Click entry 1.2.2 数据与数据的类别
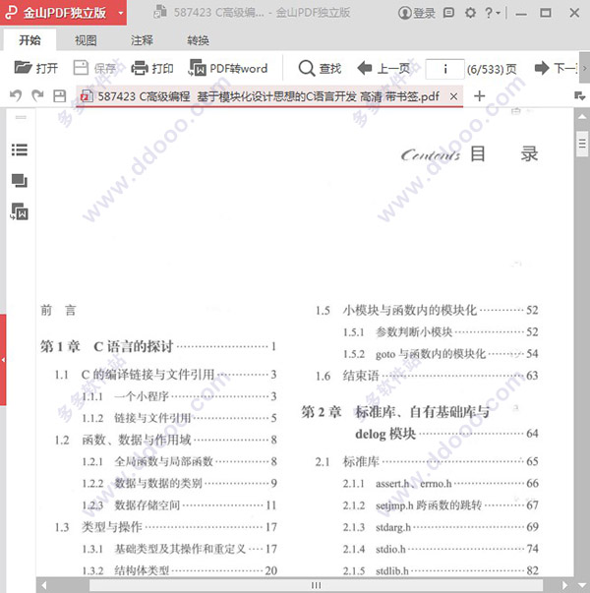Viewport: 590px width, 593px height. point(179,483)
